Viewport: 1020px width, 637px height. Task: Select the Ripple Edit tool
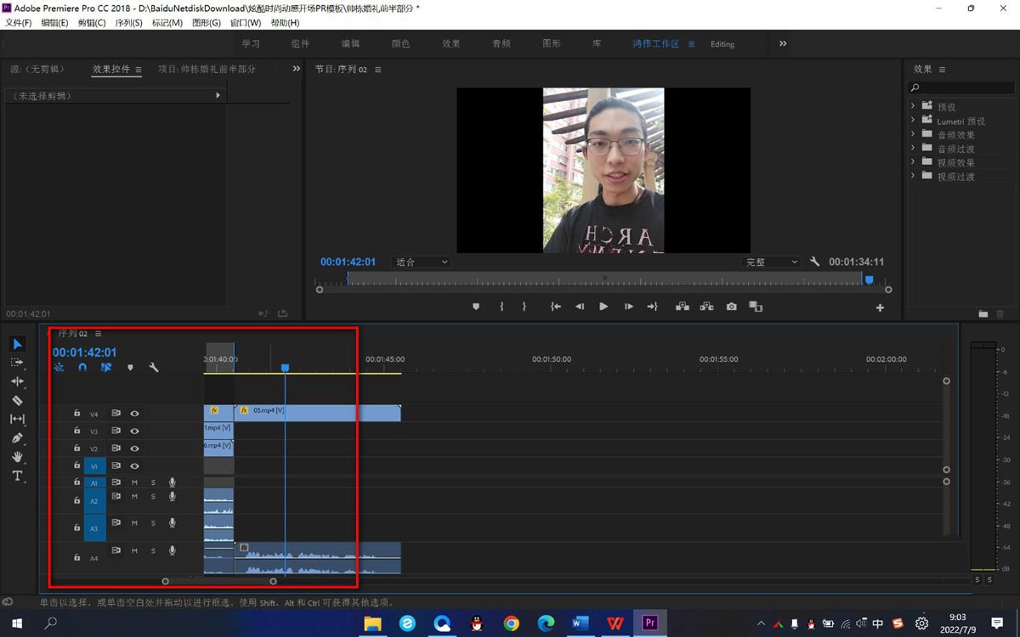coord(17,381)
